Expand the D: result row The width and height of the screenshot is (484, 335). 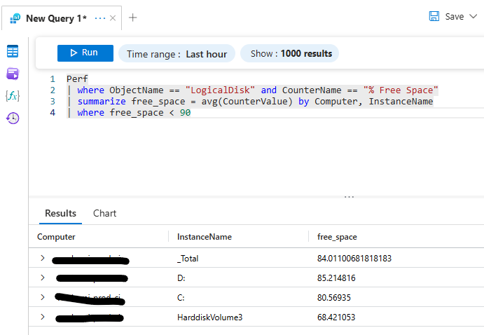point(43,278)
